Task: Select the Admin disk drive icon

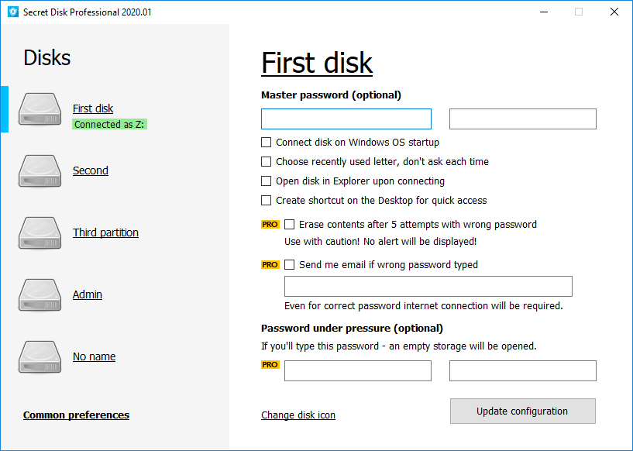Action: coord(40,295)
